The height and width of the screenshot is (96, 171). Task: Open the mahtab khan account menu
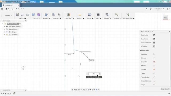[x=159, y=9]
